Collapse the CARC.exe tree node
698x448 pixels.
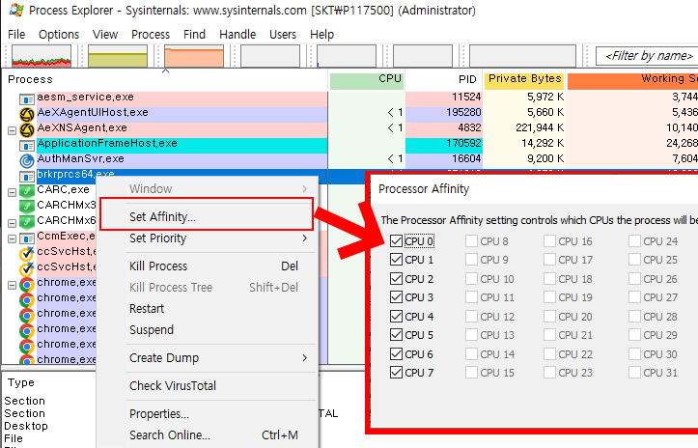[12, 192]
